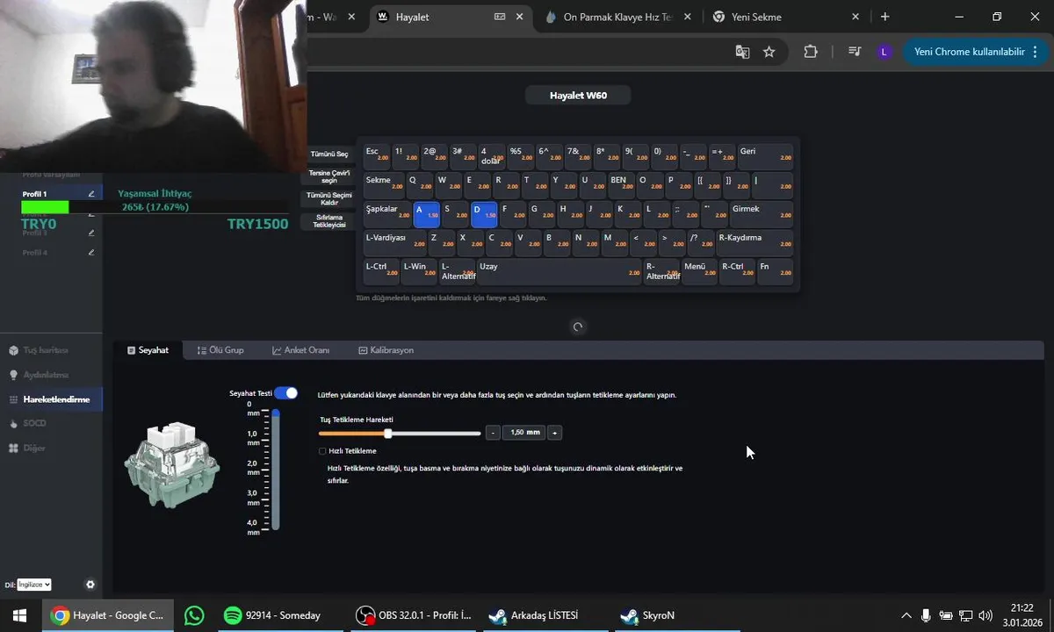Open the Diğer section
Image resolution: width=1054 pixels, height=632 pixels.
(33, 448)
